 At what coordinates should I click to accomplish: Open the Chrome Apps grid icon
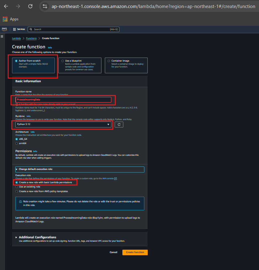tap(5, 19)
